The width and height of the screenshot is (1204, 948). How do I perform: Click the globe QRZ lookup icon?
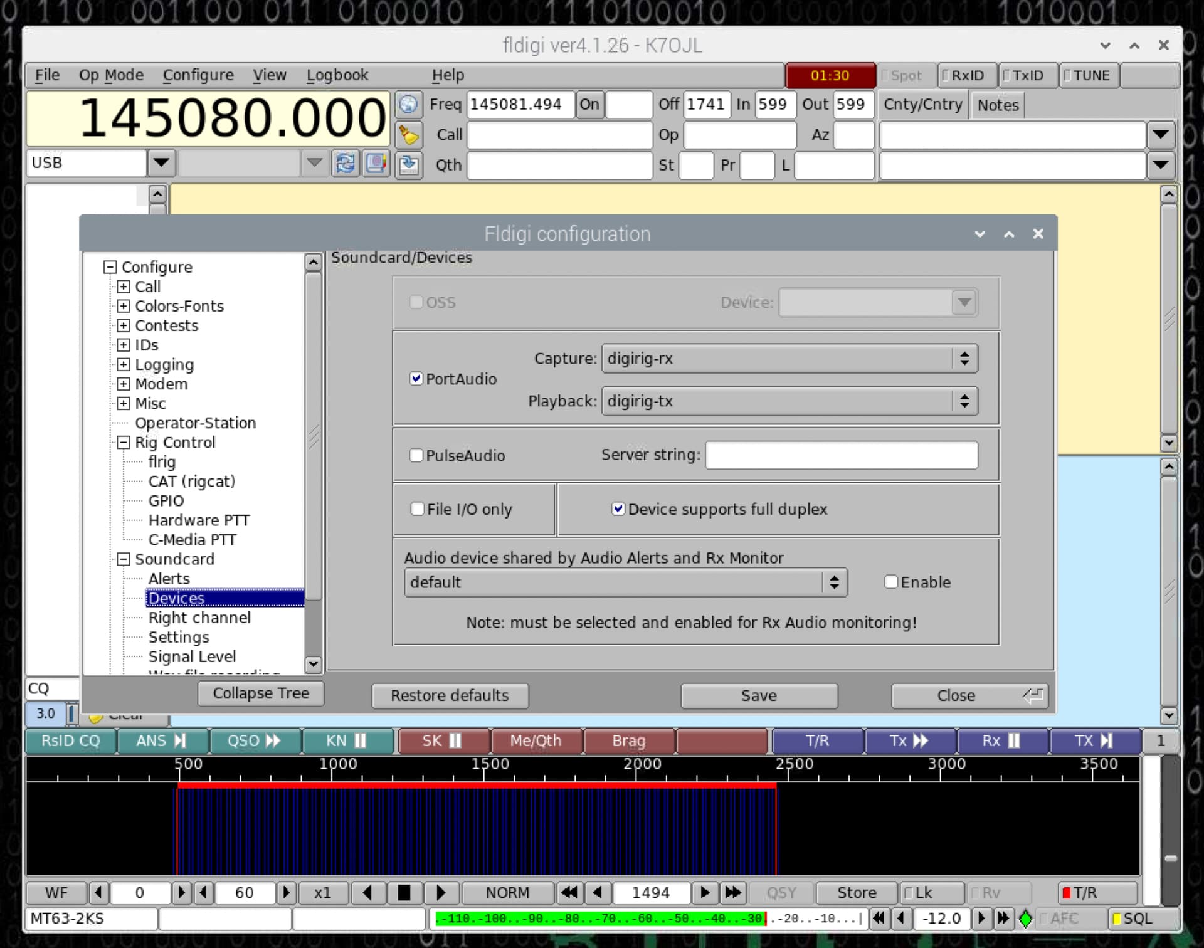[x=409, y=104]
